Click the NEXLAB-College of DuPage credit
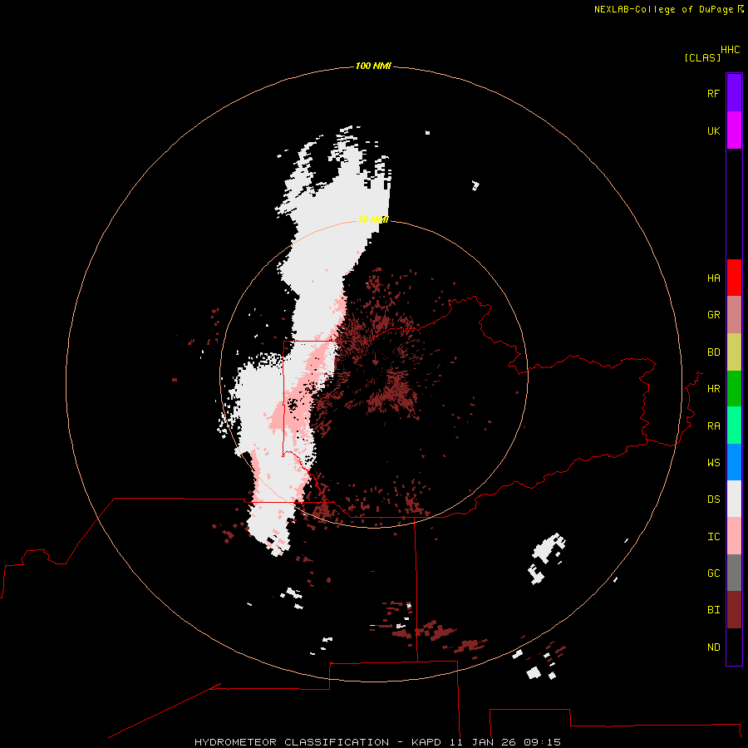This screenshot has height=748, width=748. tap(663, 9)
